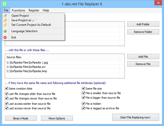Click the green globe Language Selection icon
Screen dimensions: 164x126
5,31
